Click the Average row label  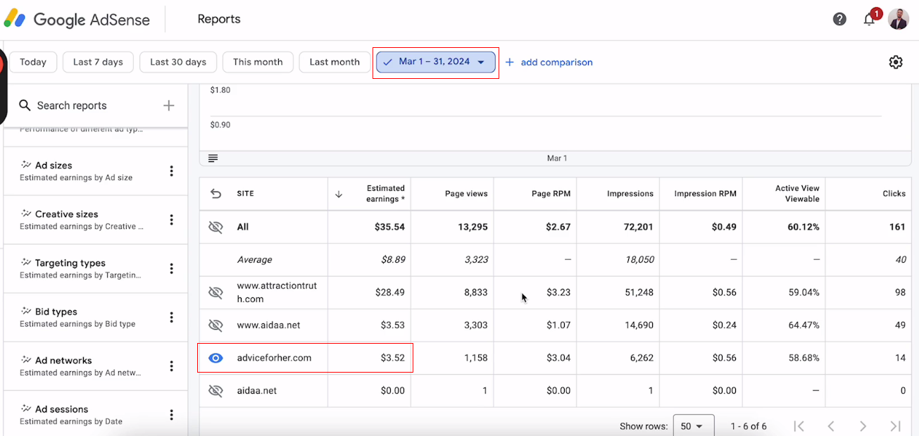[x=254, y=260]
